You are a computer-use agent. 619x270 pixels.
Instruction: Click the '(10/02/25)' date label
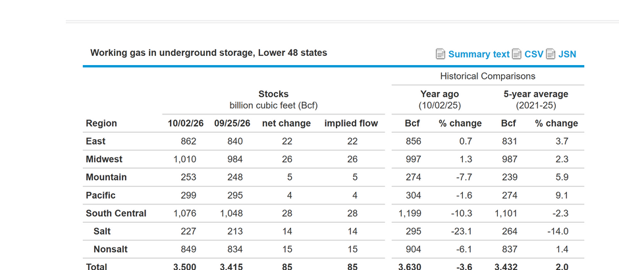point(439,106)
